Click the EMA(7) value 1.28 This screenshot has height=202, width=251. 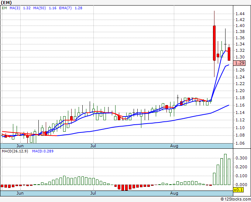(x=78, y=8)
